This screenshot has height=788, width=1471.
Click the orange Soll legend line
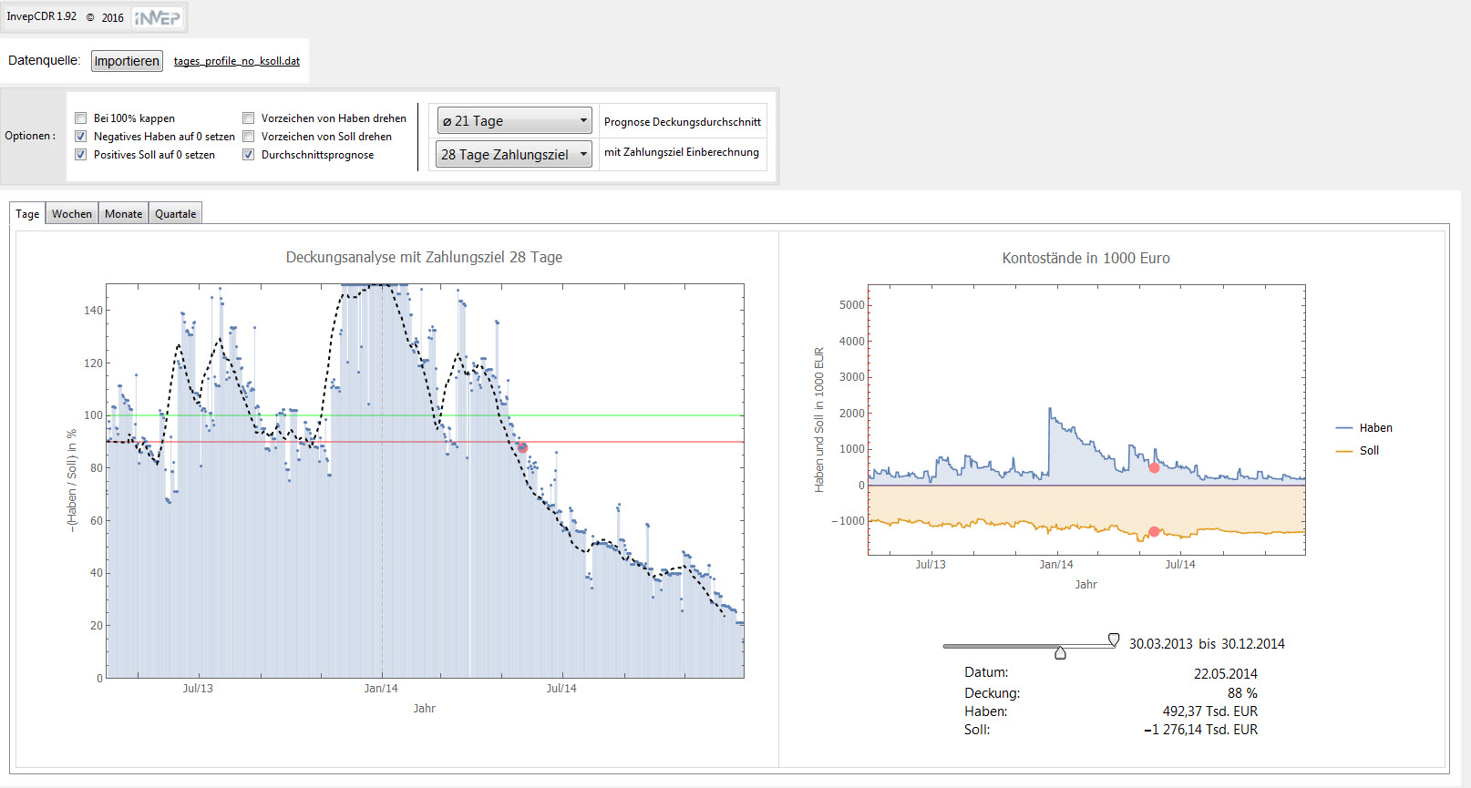(x=1343, y=451)
